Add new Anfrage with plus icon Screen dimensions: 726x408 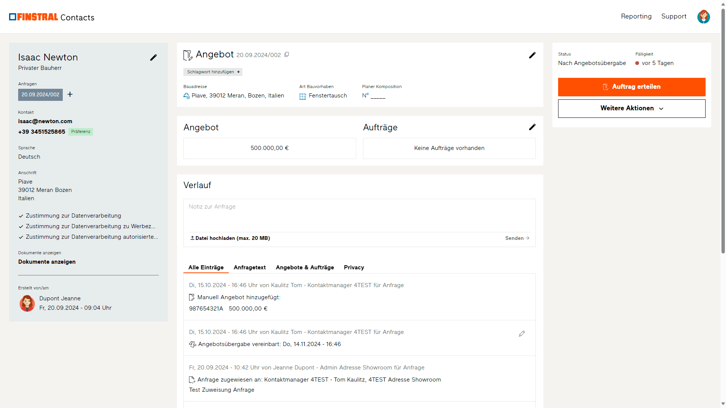(70, 94)
